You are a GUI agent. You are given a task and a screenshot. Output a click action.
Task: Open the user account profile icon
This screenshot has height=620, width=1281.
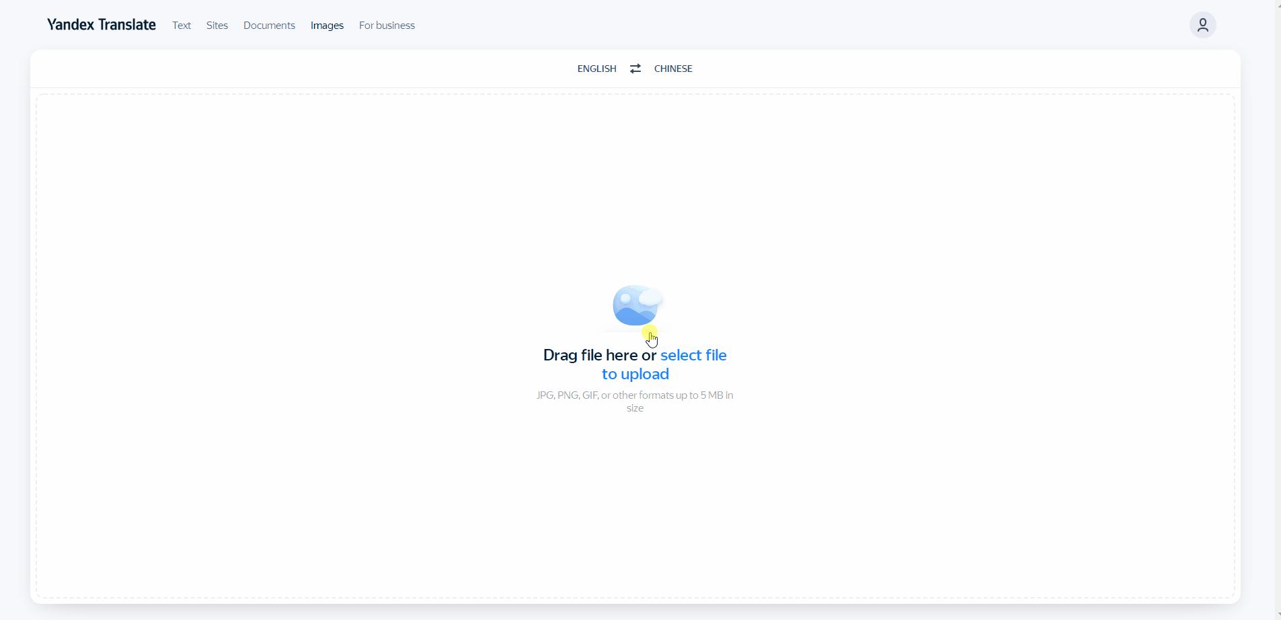1203,25
